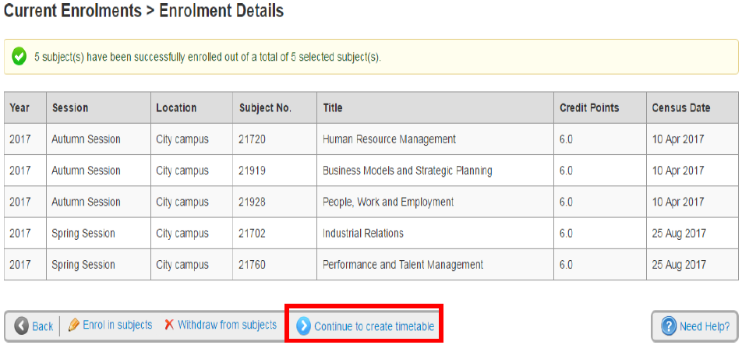Select subject number 21919
Screen dimensions: 742x345
(x=253, y=171)
